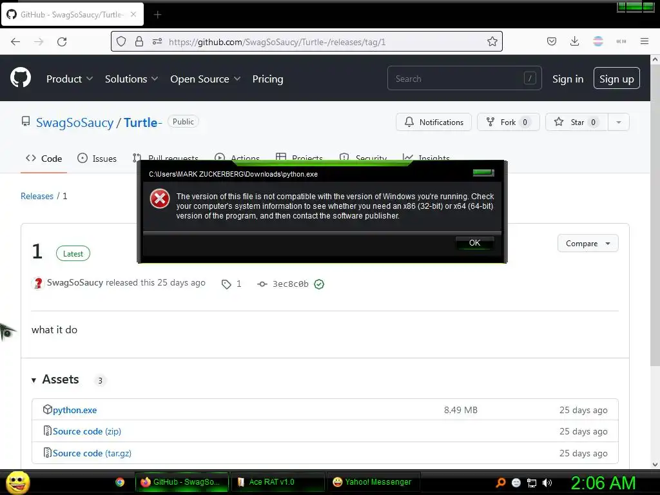Star the repository with Star button

point(577,122)
